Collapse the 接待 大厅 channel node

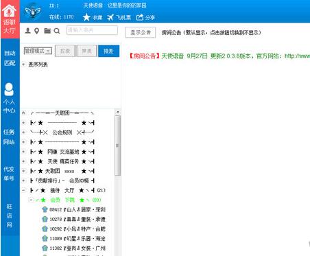click(x=23, y=190)
